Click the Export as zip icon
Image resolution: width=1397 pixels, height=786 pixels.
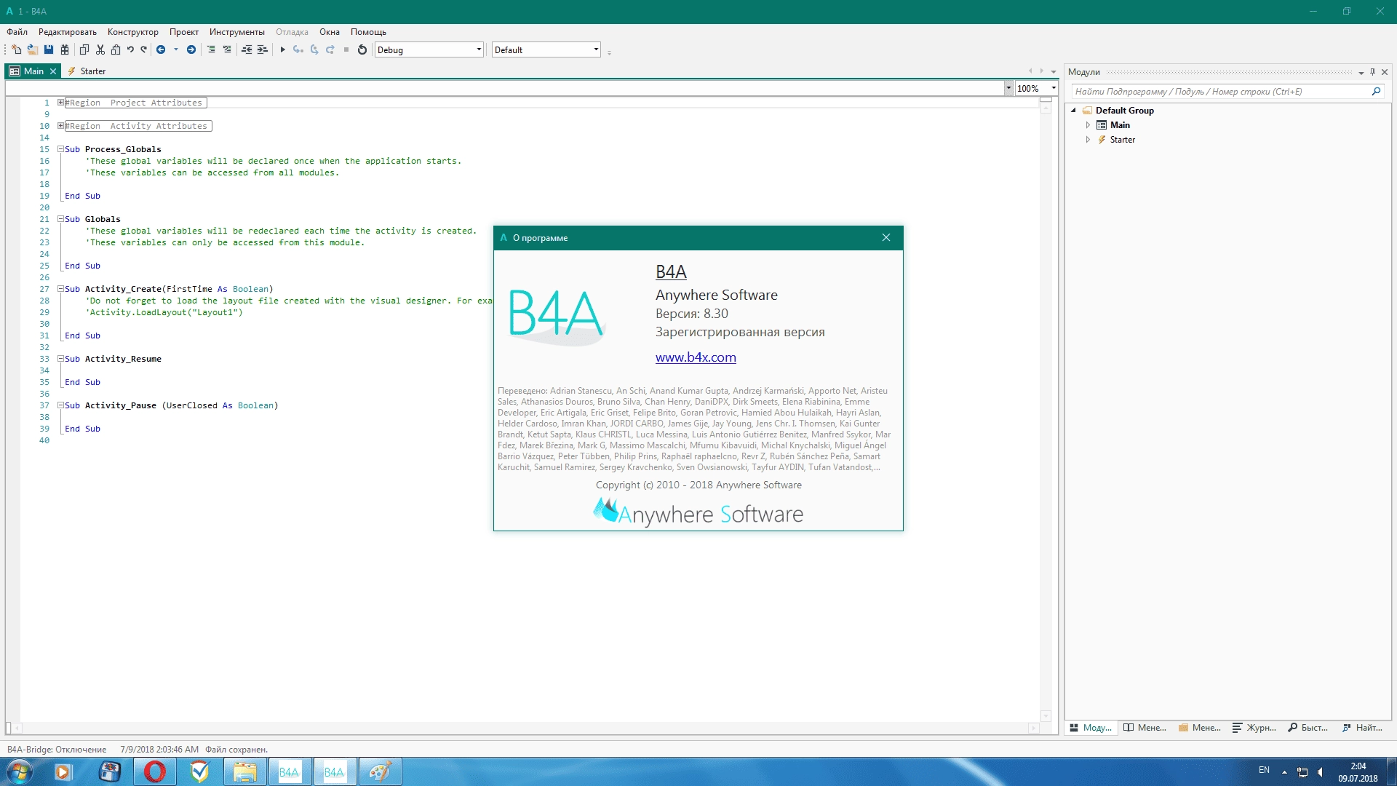pyautogui.click(x=64, y=49)
